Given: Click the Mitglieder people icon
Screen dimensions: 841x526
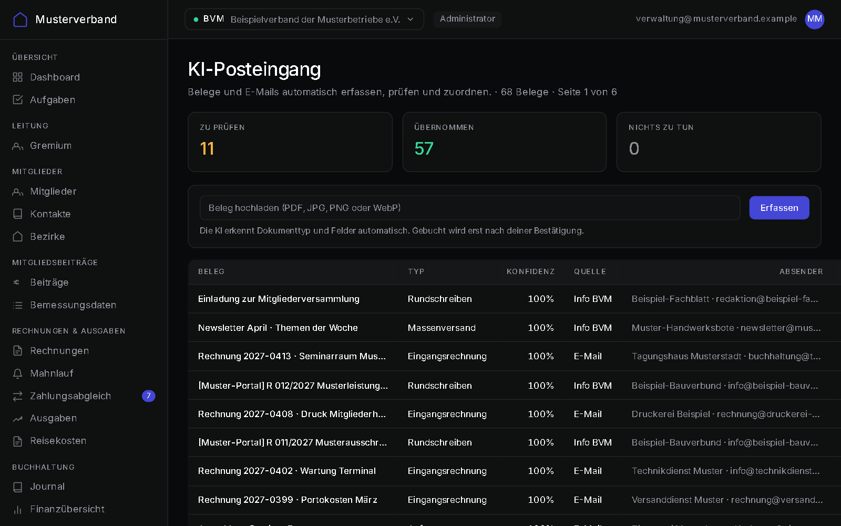Looking at the screenshot, I should [18, 191].
